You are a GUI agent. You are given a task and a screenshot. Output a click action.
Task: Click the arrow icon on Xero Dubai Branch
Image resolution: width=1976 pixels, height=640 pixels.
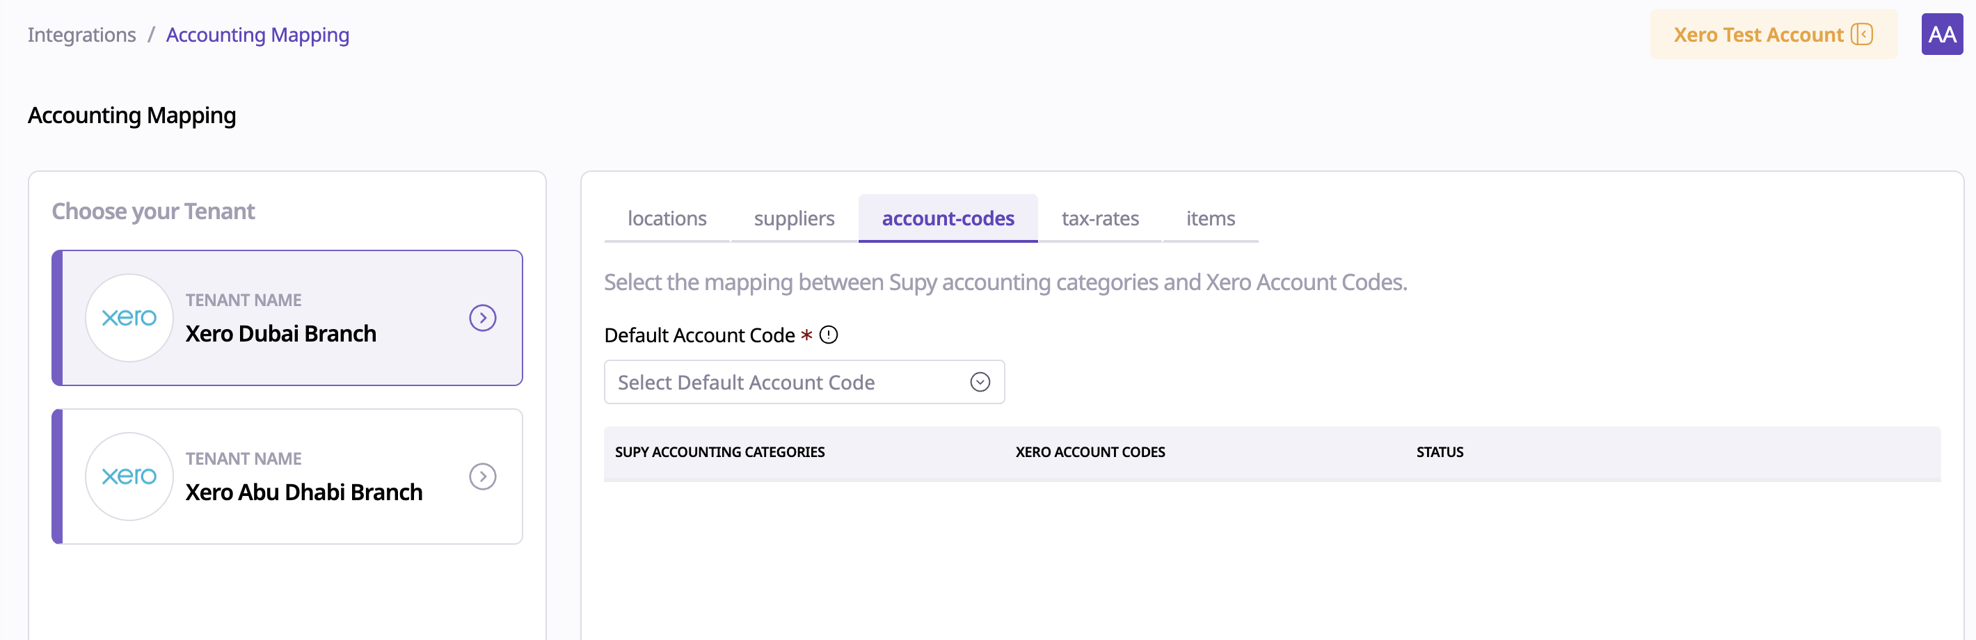(482, 318)
